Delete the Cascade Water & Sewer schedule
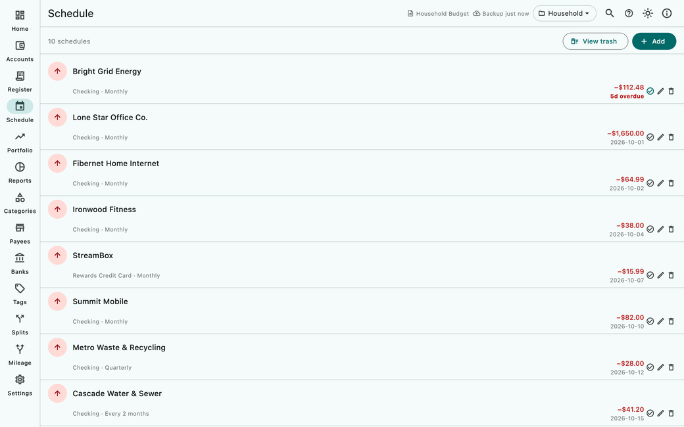The image size is (684, 427). click(671, 413)
